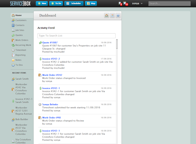Click the Type To Search List field
The image size is (196, 144).
(76, 36)
